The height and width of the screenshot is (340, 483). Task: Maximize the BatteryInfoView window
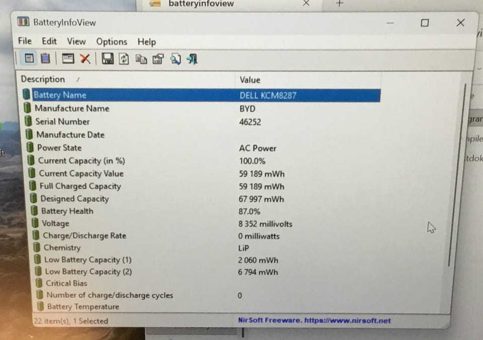pos(425,23)
